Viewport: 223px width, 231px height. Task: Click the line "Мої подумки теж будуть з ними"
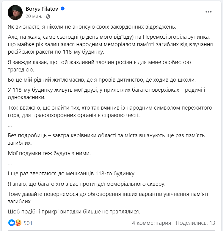49,154
